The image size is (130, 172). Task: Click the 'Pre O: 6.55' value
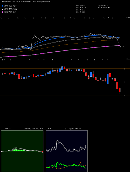point(81,5)
